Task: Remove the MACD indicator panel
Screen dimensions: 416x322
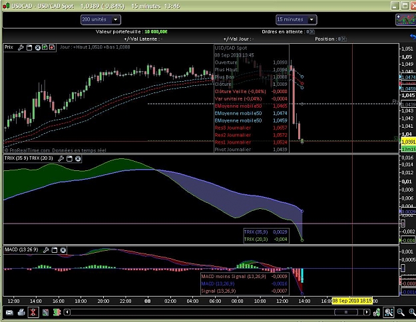Action: tap(63, 250)
